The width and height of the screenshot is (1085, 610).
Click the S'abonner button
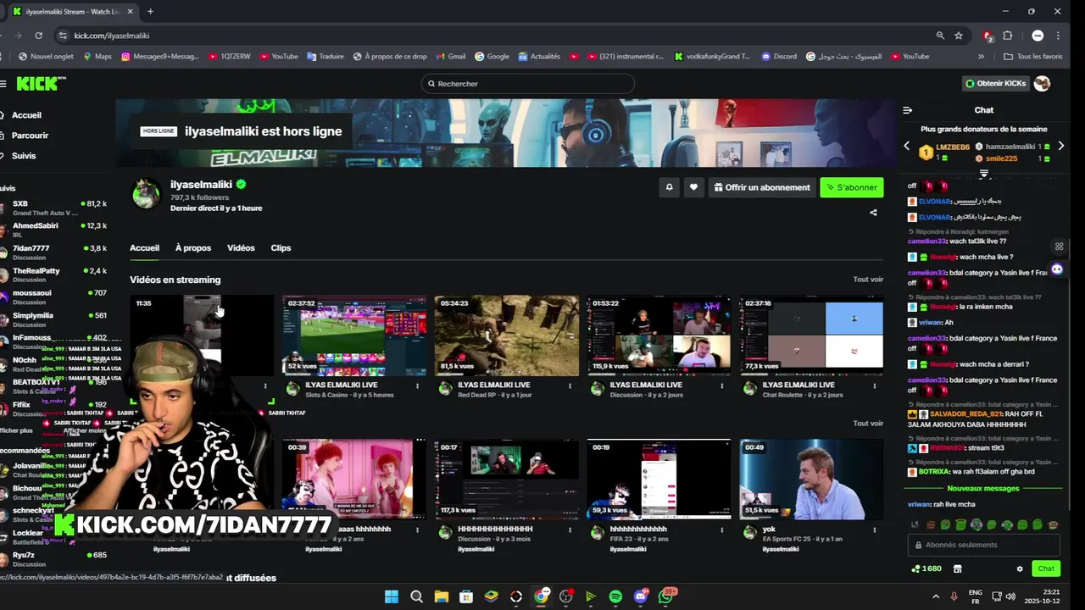(852, 187)
